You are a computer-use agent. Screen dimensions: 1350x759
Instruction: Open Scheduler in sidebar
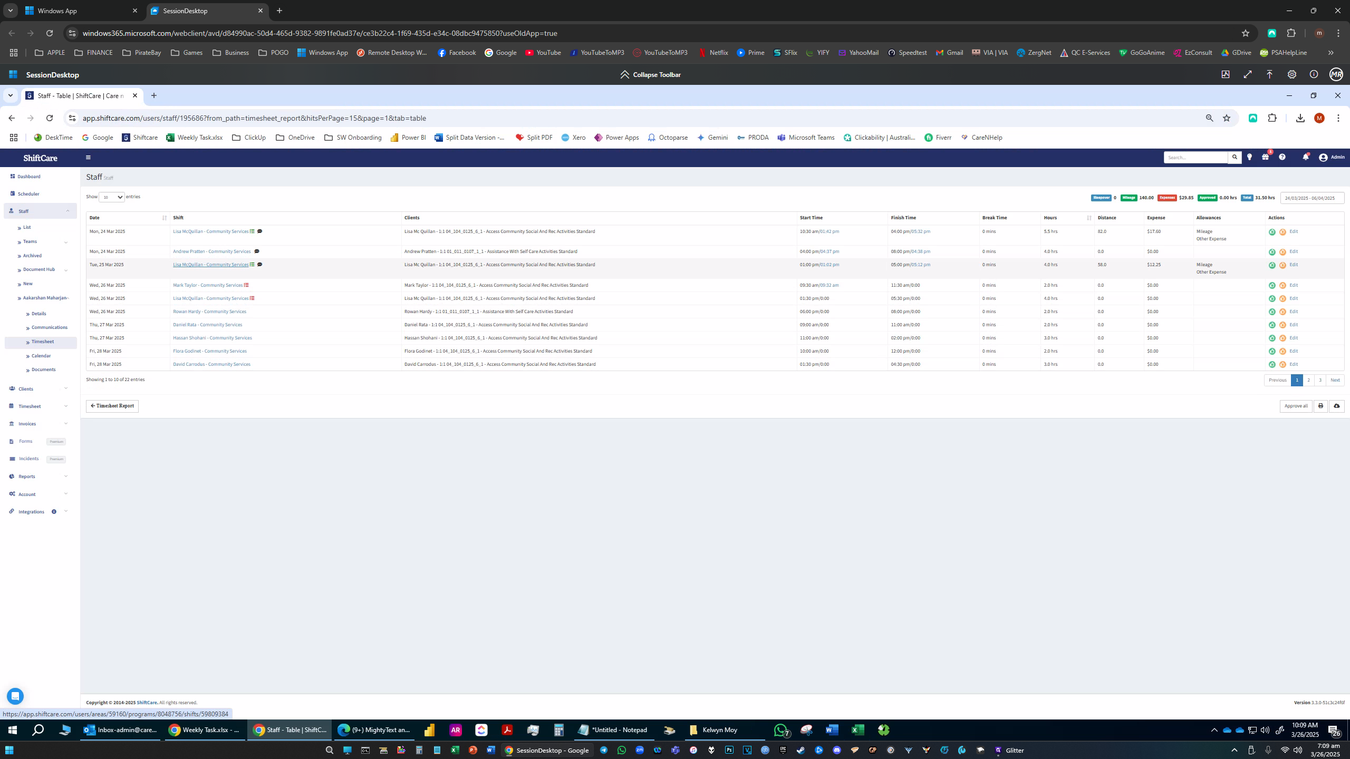click(x=25, y=194)
